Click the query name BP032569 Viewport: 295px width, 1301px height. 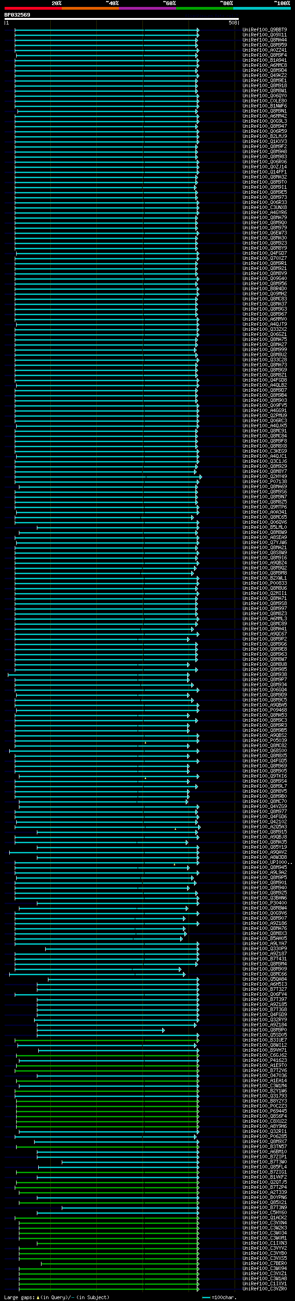coord(17,15)
